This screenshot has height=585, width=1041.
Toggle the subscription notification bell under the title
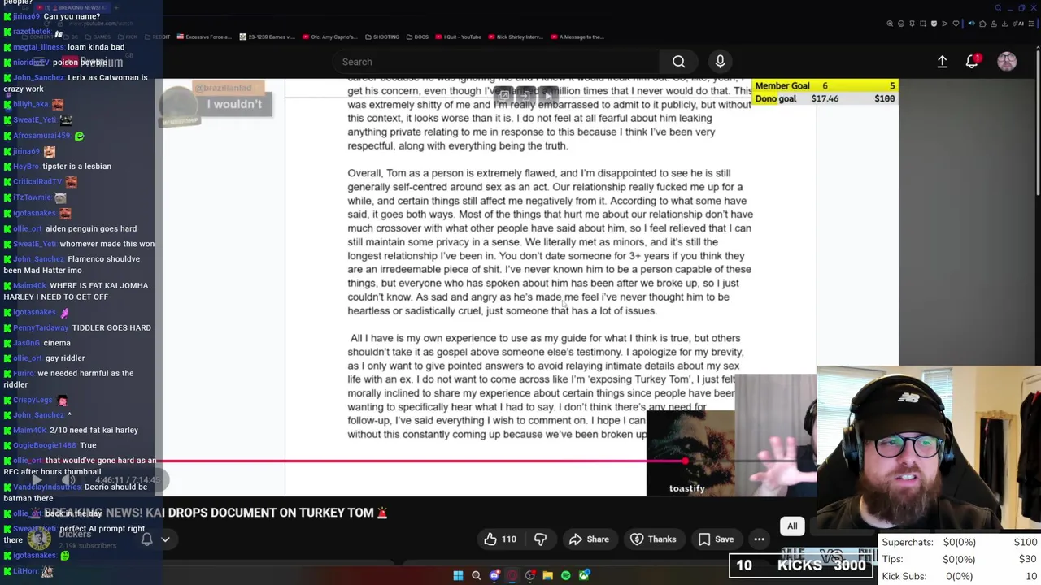tap(147, 539)
